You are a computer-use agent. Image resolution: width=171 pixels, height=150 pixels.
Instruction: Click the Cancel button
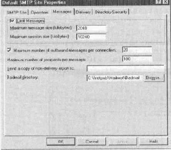[x=92, y=142]
